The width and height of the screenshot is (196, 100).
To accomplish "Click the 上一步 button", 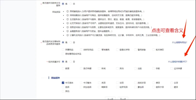I will 110,99.
